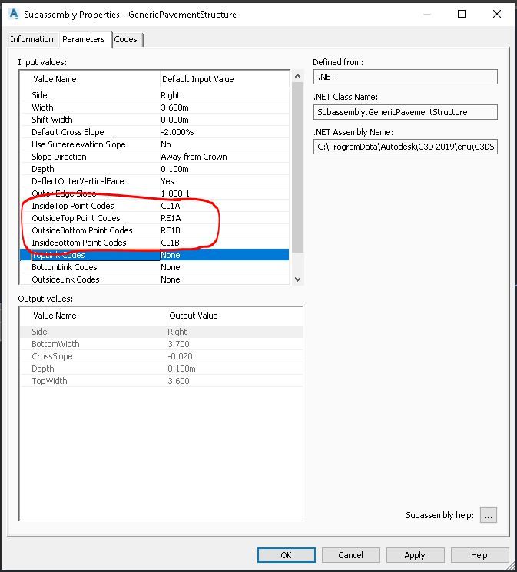Click the Defined from .NET field

(406, 77)
